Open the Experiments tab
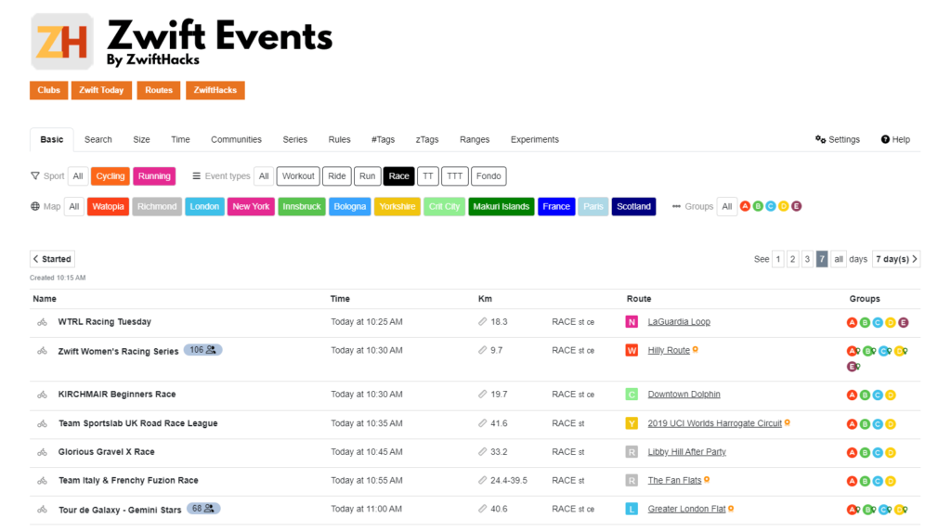Viewport: 951px width, 531px height. 534,139
